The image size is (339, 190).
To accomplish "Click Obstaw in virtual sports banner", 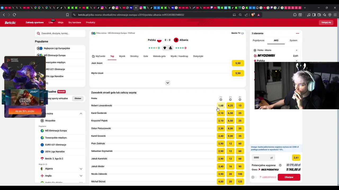I will (78, 98).
